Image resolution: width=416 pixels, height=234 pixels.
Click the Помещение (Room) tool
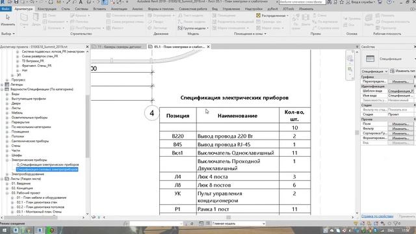224,16
